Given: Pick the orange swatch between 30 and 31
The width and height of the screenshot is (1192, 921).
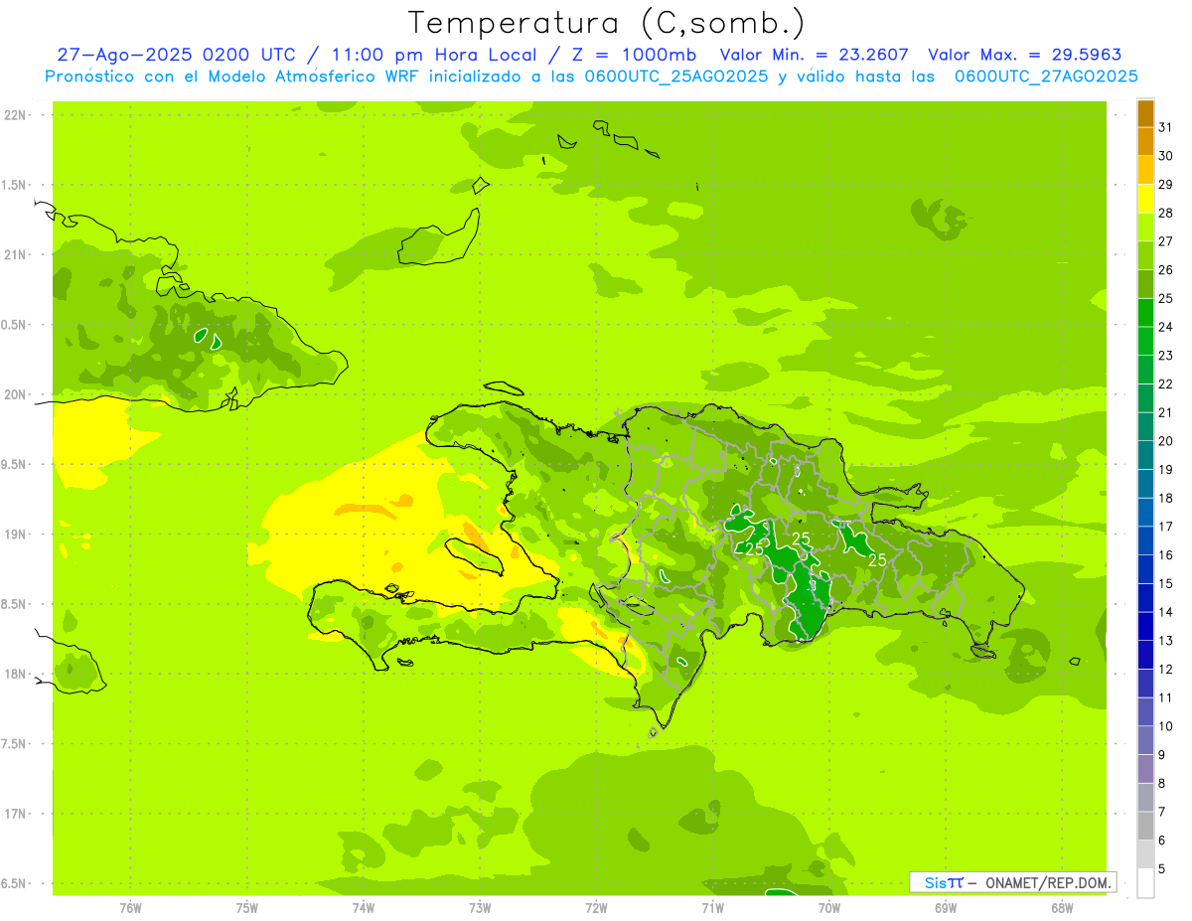Looking at the screenshot, I should 1145,142.
